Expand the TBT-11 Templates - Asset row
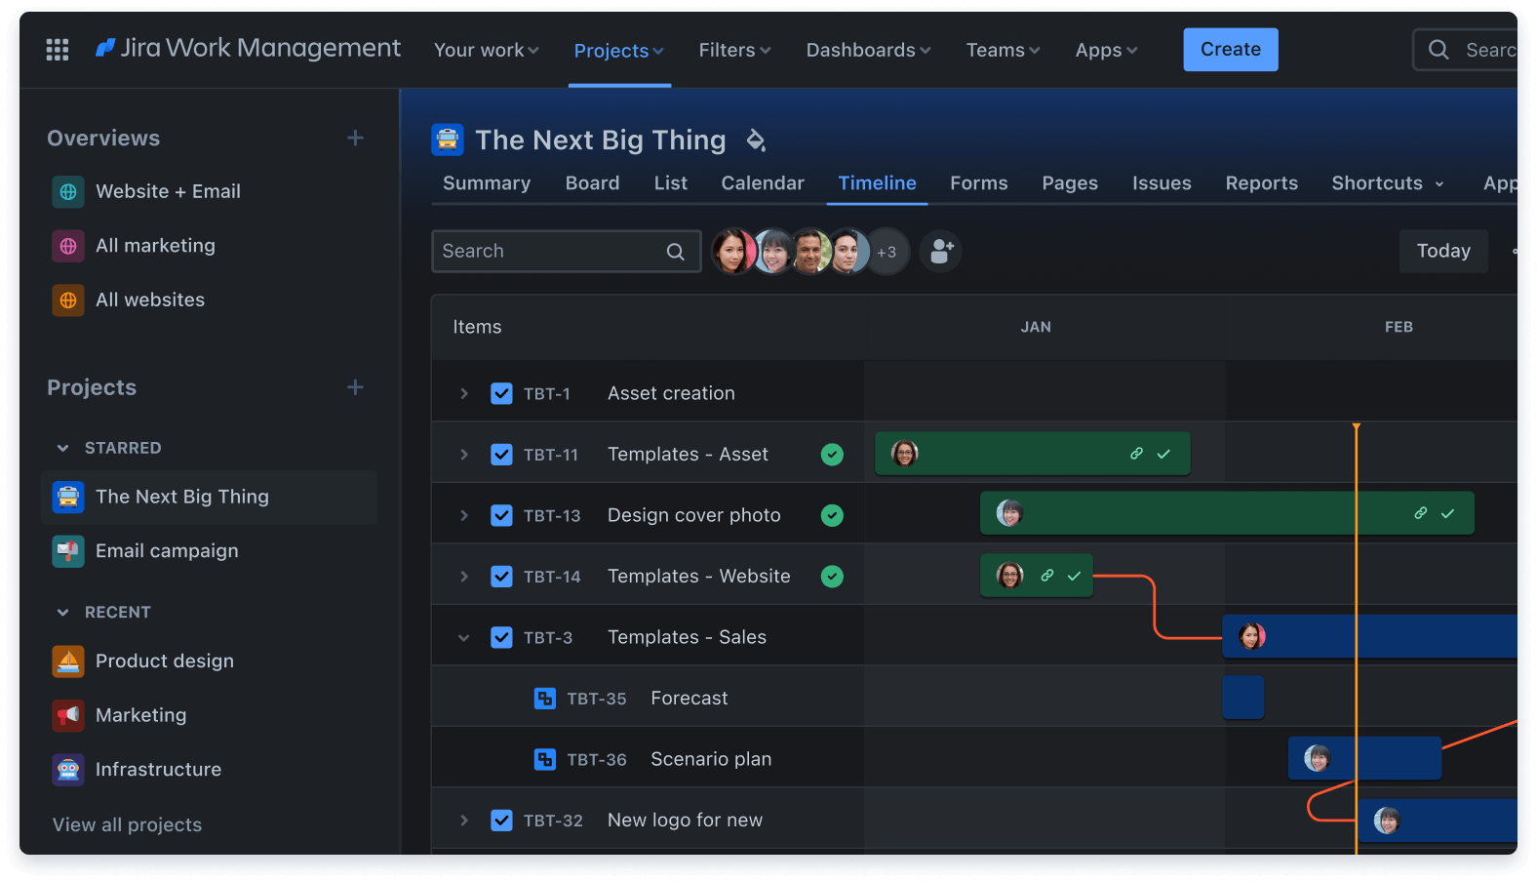 pos(464,455)
